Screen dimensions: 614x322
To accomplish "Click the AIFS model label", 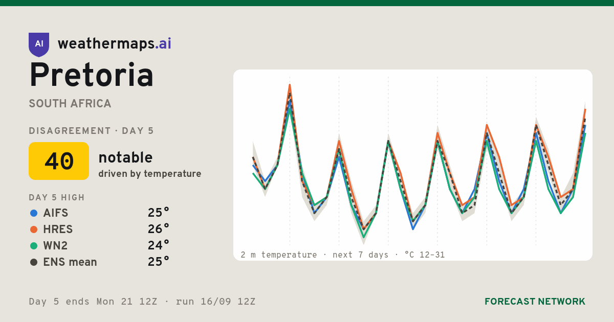I will point(56,213).
